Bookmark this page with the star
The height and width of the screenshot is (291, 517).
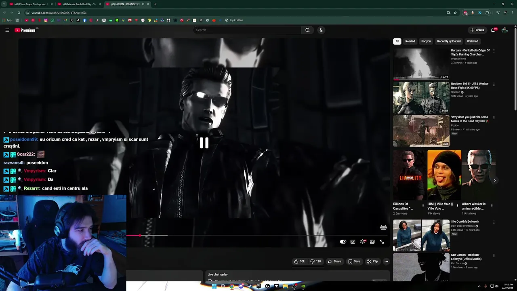455,13
